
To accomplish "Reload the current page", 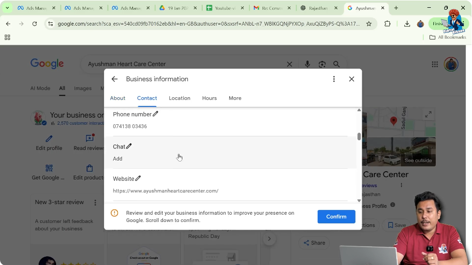I will [35, 24].
